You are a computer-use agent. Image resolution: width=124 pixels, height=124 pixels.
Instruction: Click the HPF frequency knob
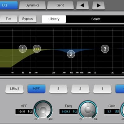click(43, 109)
